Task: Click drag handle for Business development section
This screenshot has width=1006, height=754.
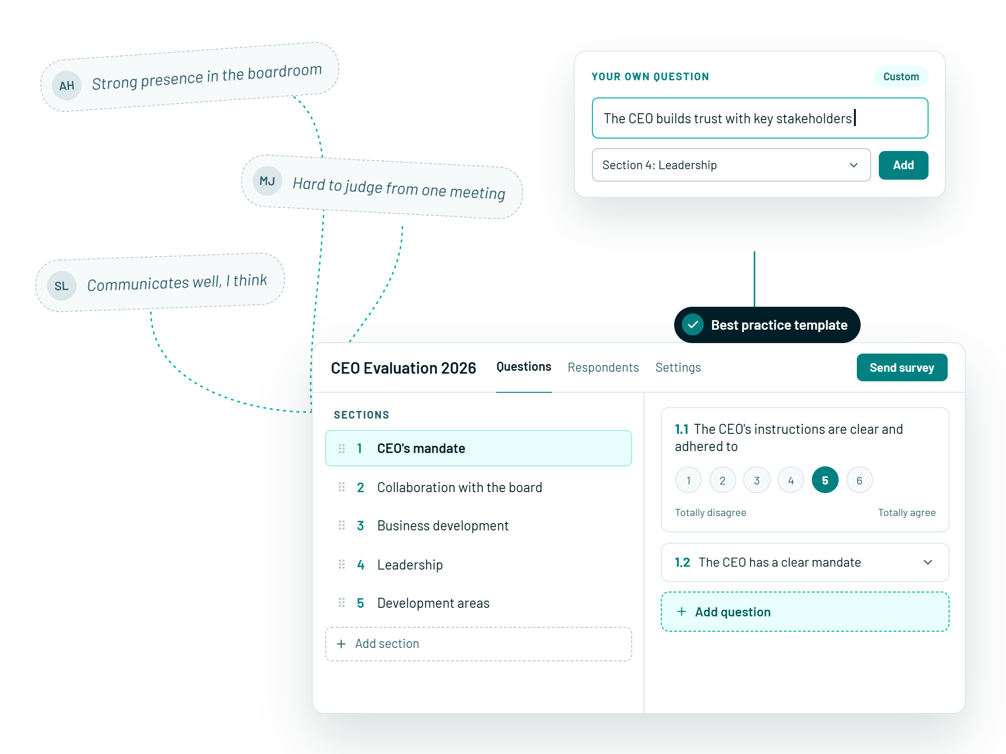Action: click(341, 525)
